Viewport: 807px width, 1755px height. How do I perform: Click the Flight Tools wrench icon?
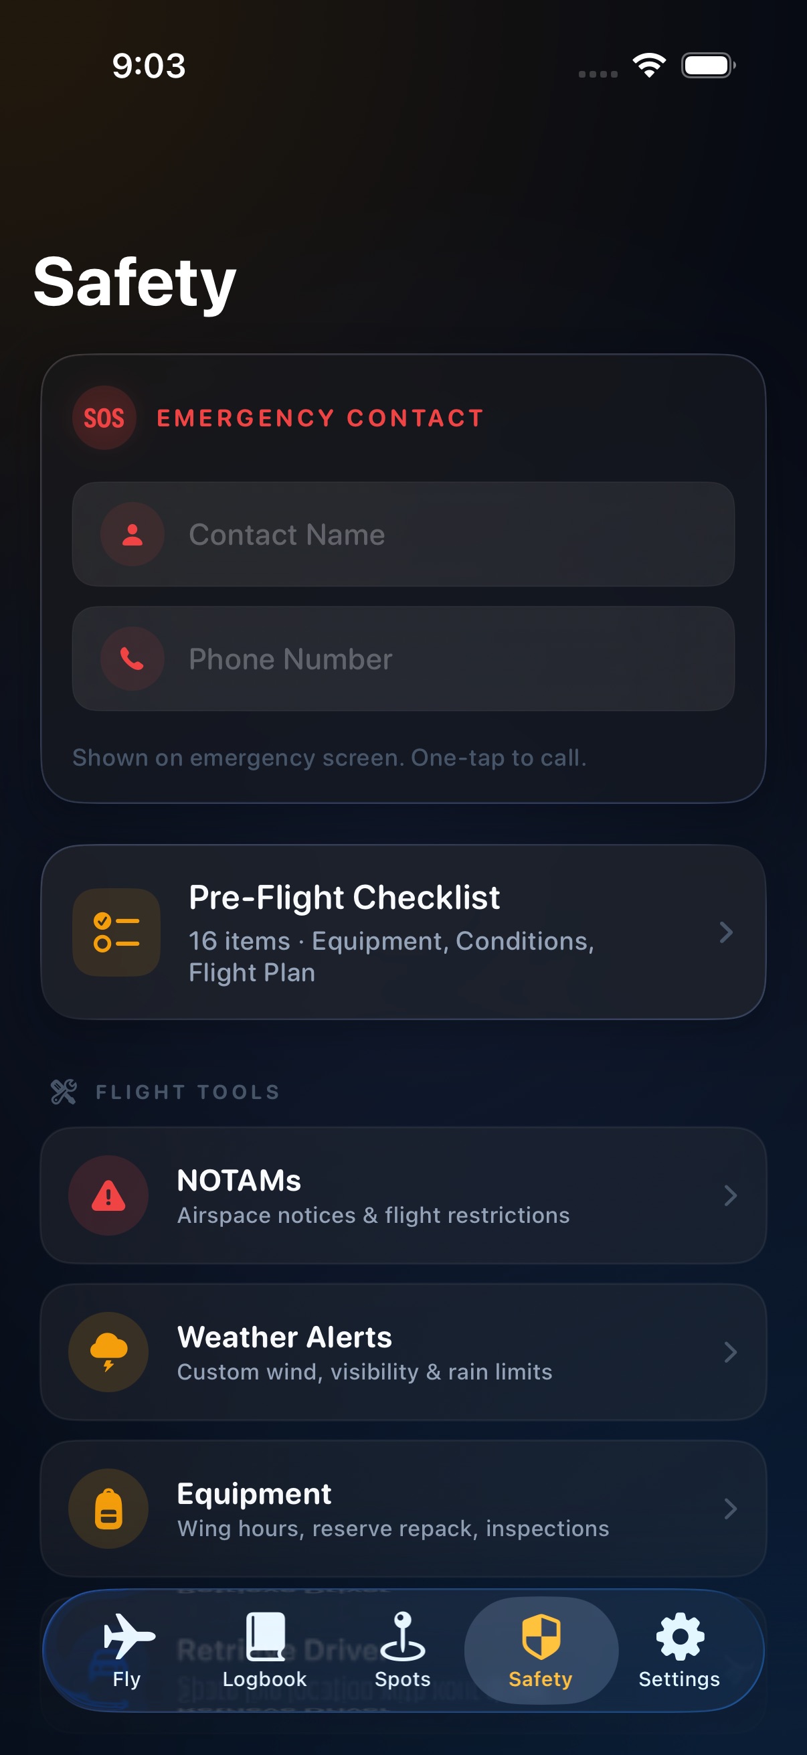63,1091
